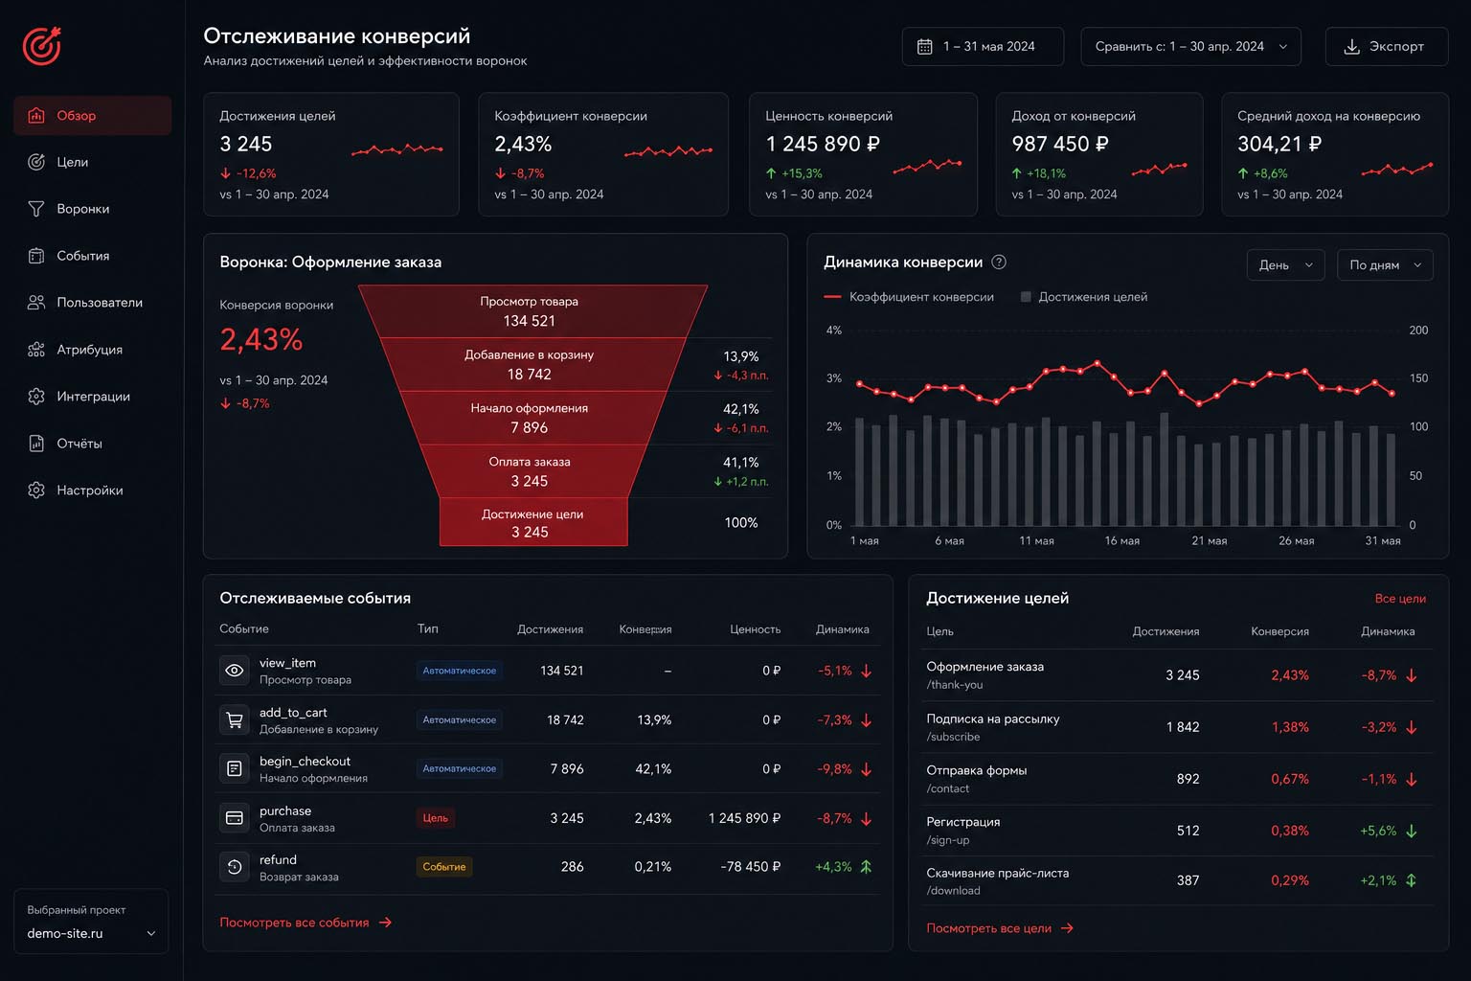Viewport: 1471px width, 981px height.
Task: Click the Отчёты report icon
Action: (x=36, y=444)
